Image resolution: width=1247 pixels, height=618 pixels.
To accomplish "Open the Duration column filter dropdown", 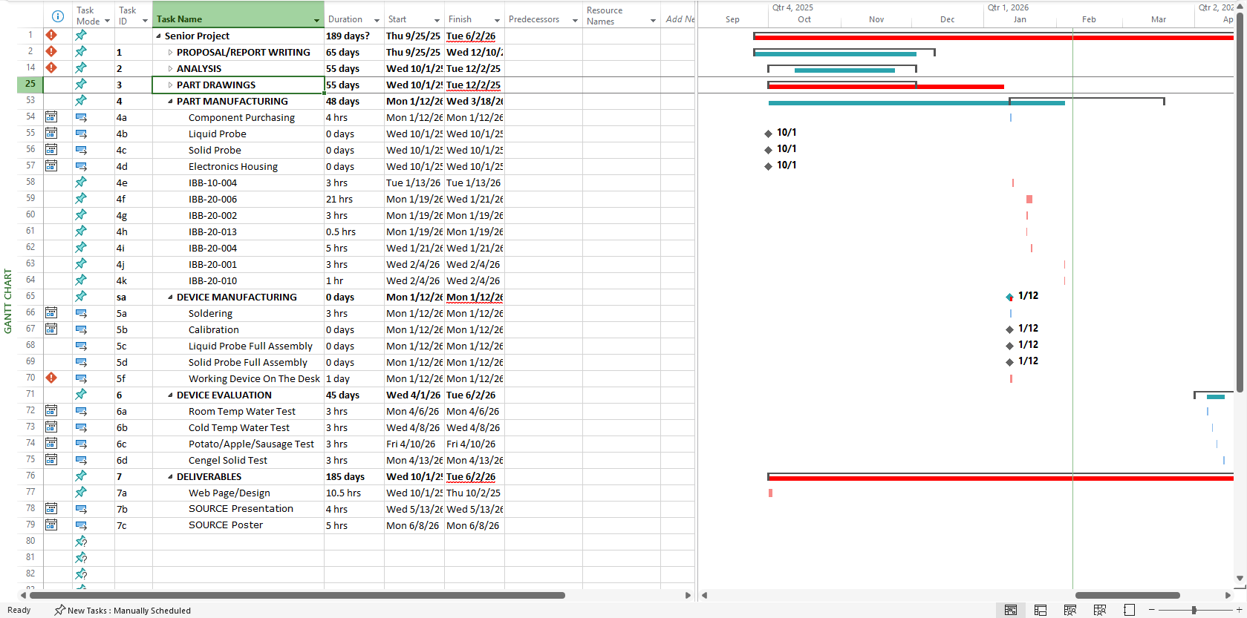I will [x=377, y=20].
